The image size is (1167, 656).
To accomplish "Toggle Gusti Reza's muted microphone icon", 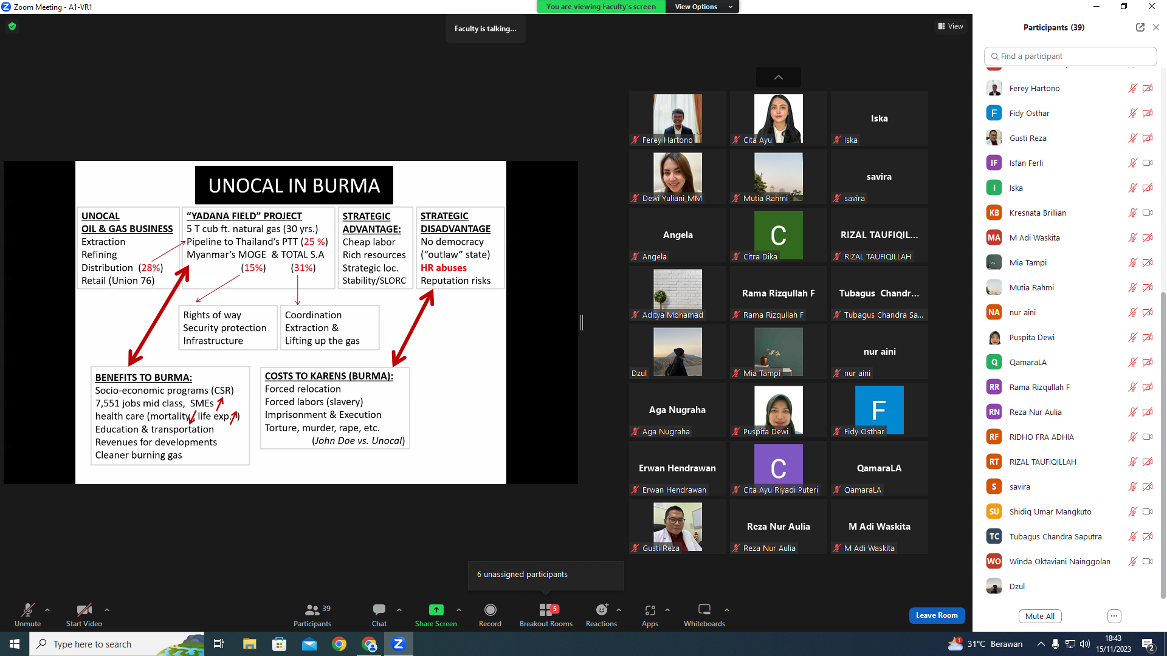I will coord(1132,138).
